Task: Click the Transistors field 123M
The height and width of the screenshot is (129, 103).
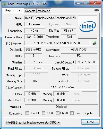Action: 68,37
